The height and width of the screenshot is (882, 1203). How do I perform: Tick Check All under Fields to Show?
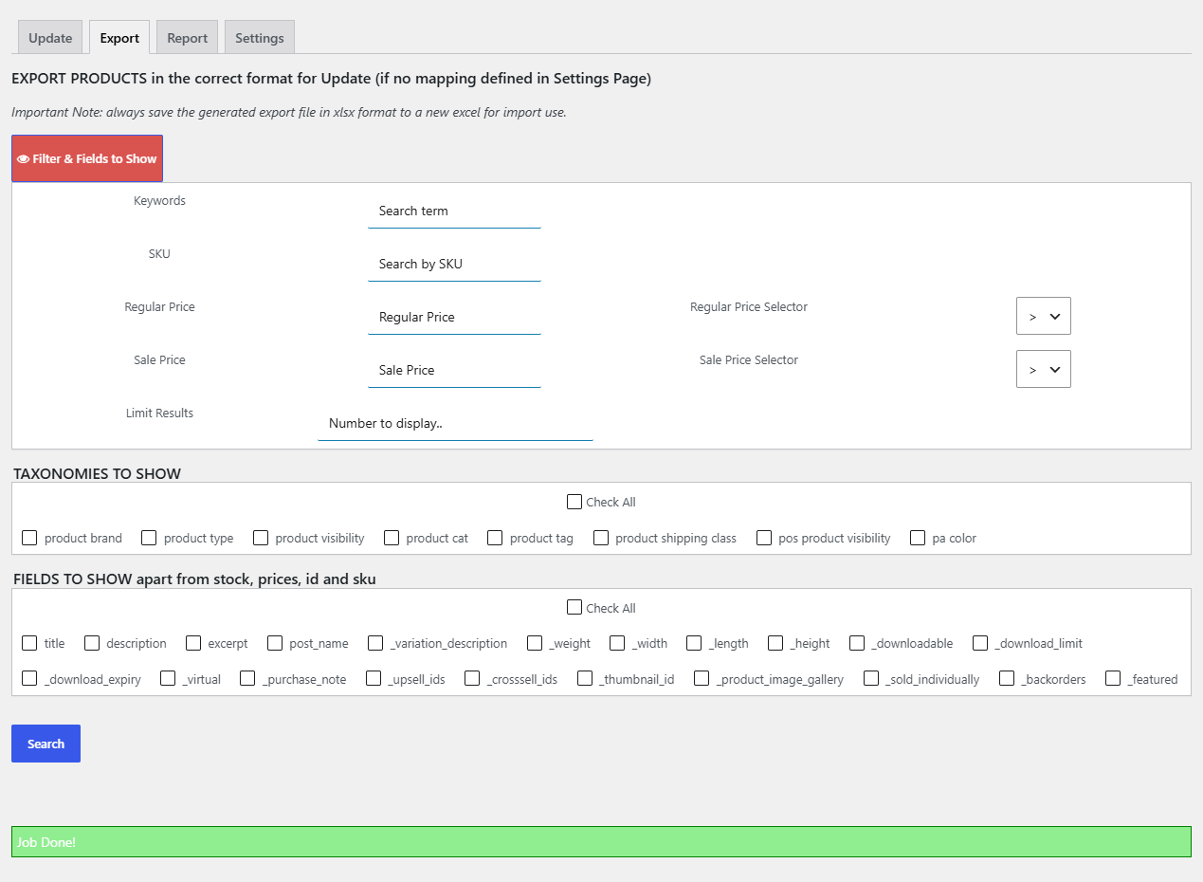pyautogui.click(x=574, y=608)
